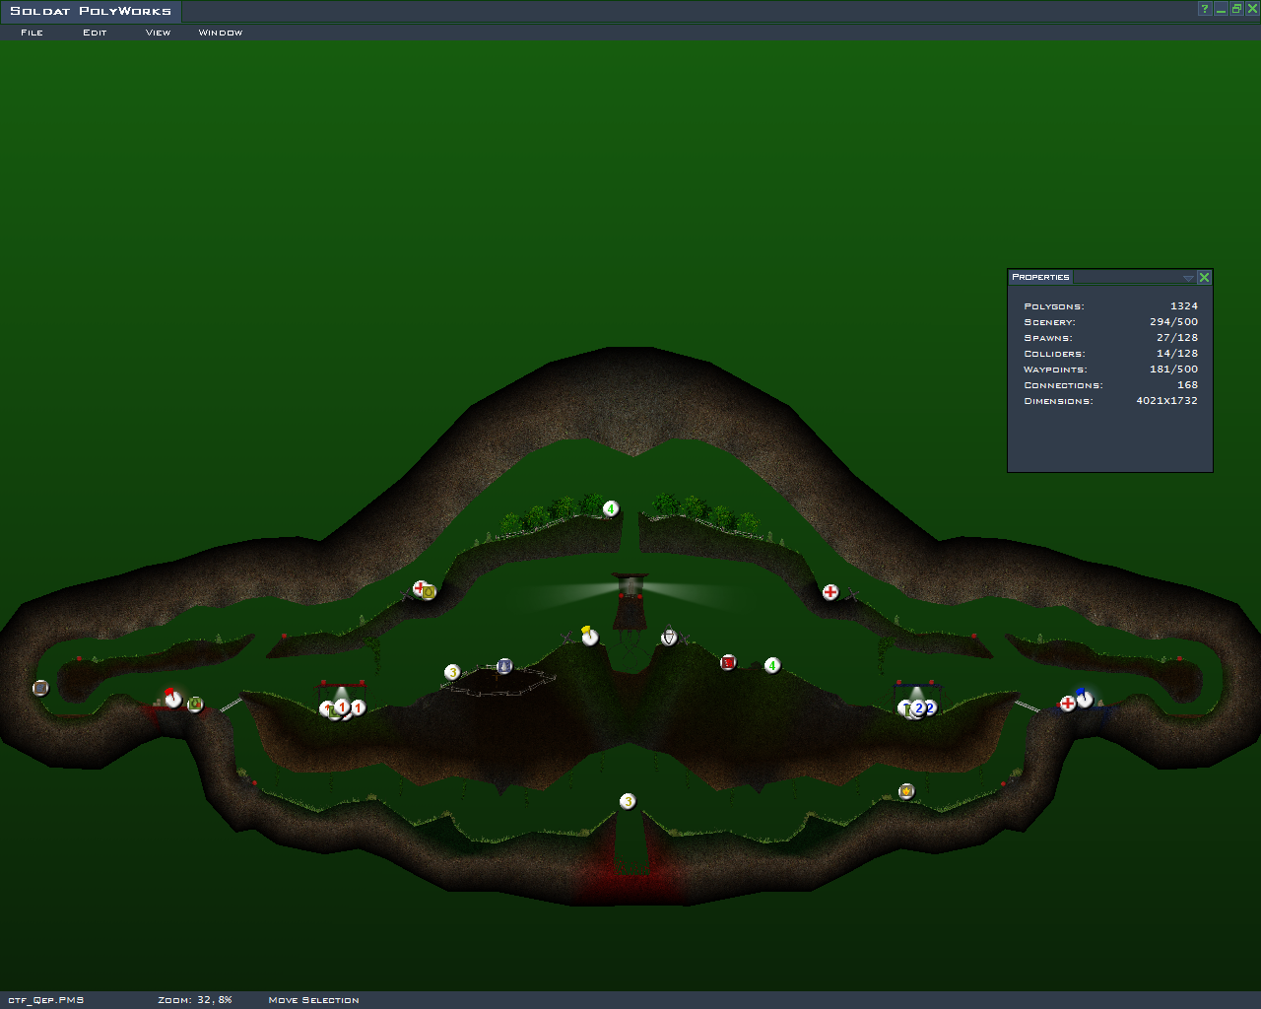Select the red flag spawn
The image size is (1261, 1009).
click(x=173, y=698)
